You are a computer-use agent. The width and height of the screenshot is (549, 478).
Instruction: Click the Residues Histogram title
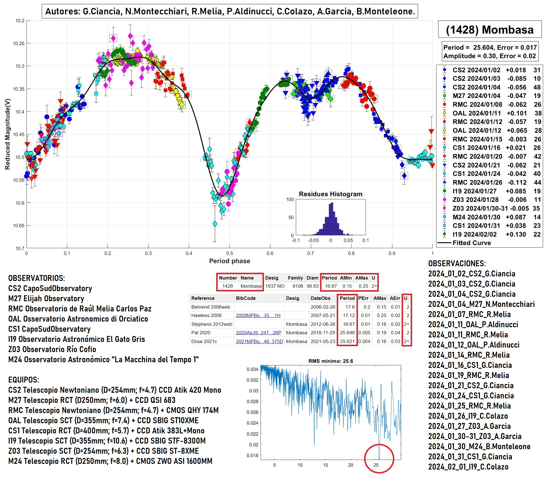[x=331, y=194]
